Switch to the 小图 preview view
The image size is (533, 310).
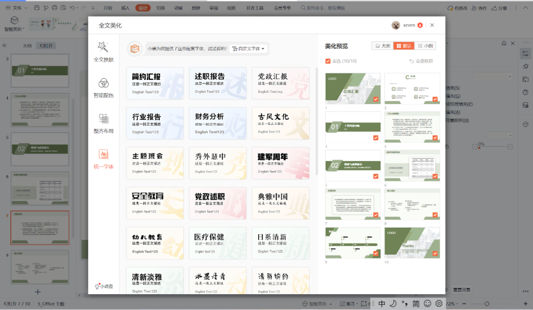[426, 46]
